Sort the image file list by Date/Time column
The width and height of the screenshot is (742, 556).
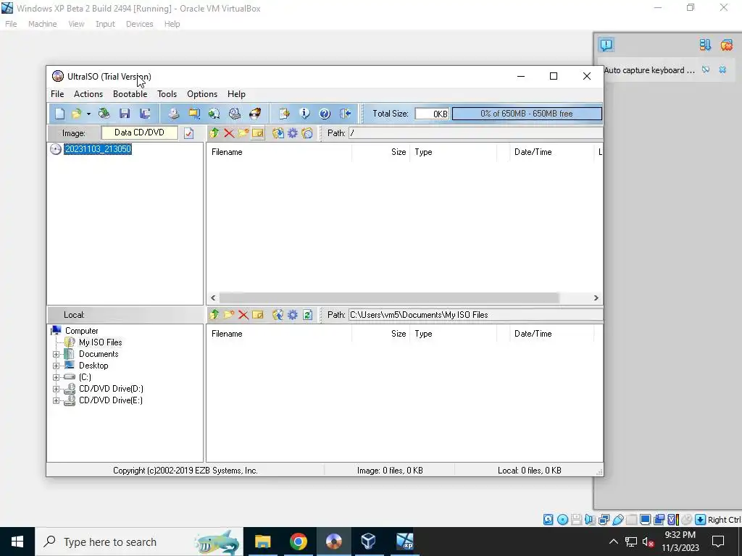551,152
